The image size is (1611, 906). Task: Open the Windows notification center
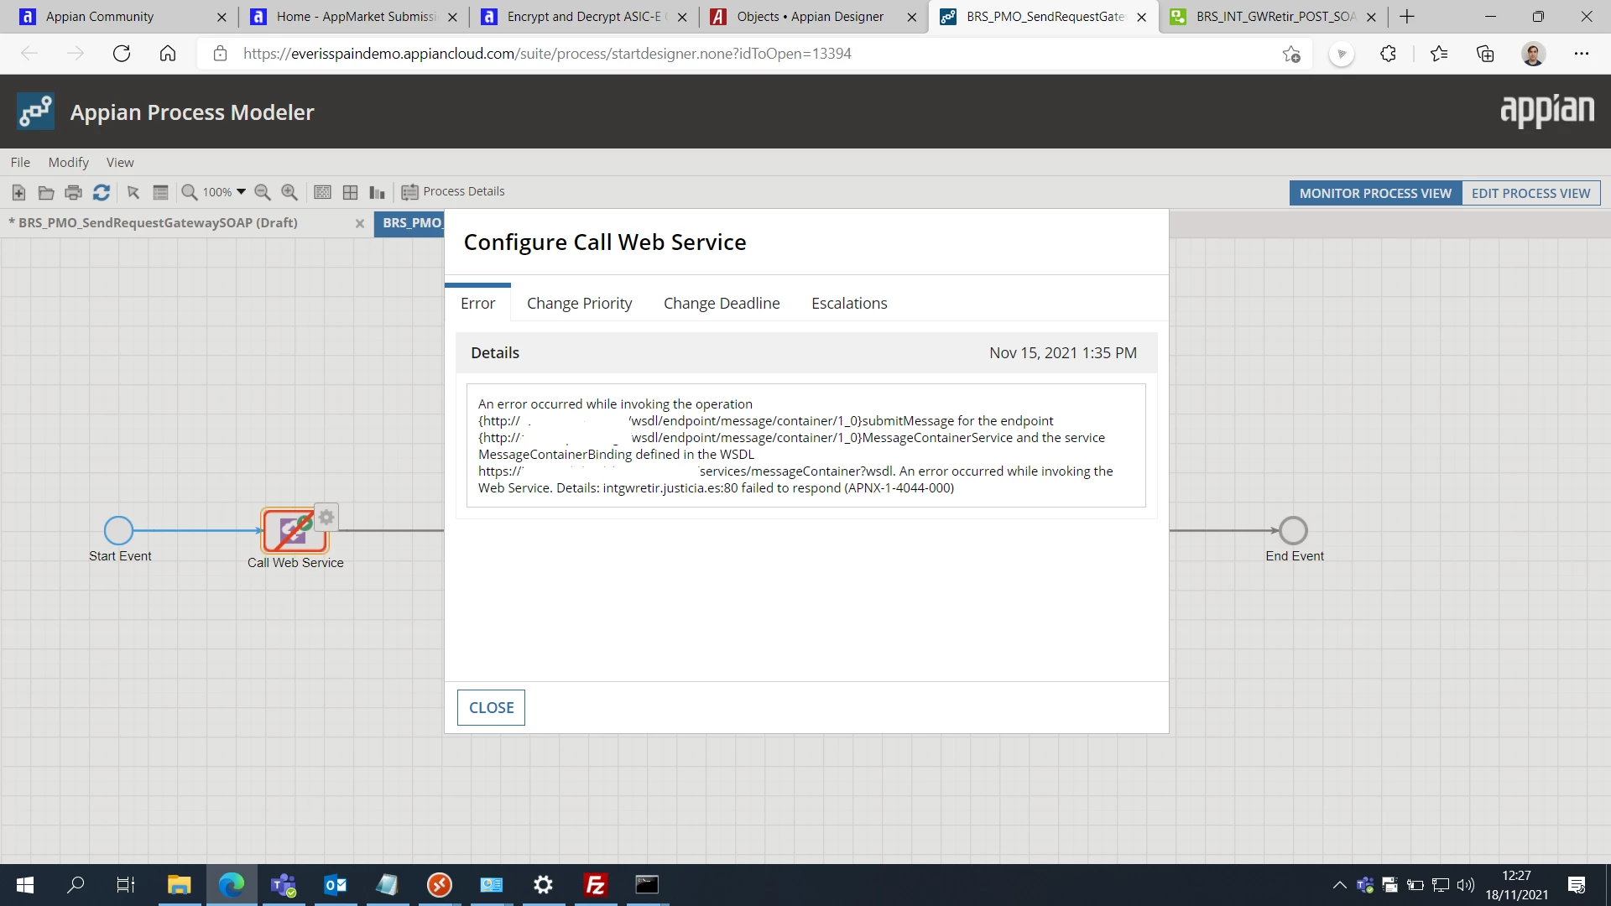1577,885
